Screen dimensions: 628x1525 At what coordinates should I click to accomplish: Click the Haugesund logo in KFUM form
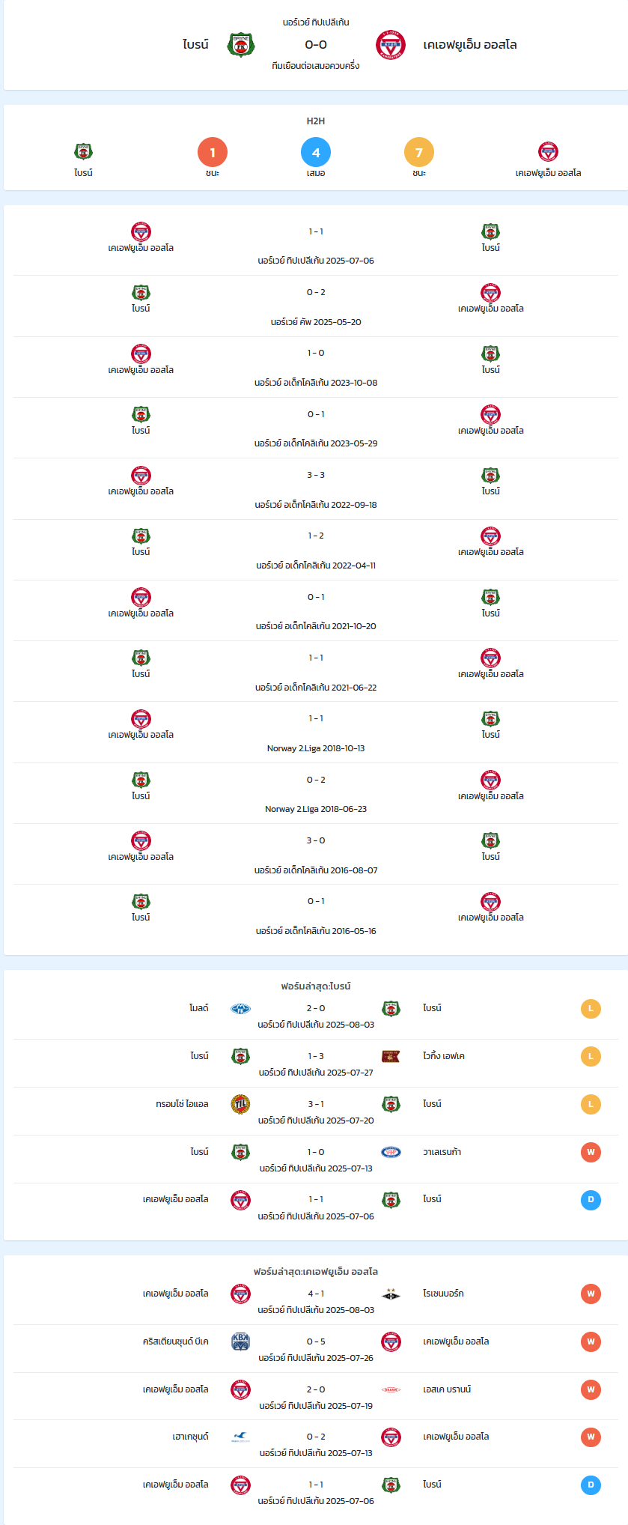[x=241, y=1437]
